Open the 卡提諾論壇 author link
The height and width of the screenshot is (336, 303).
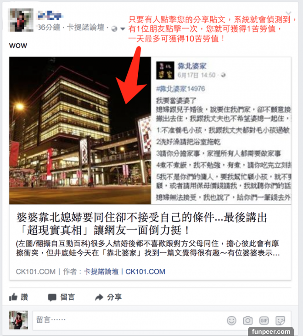coord(101,272)
